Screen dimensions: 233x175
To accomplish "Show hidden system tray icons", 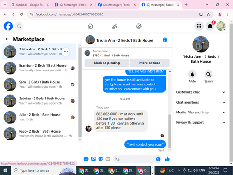I will click(179, 170).
